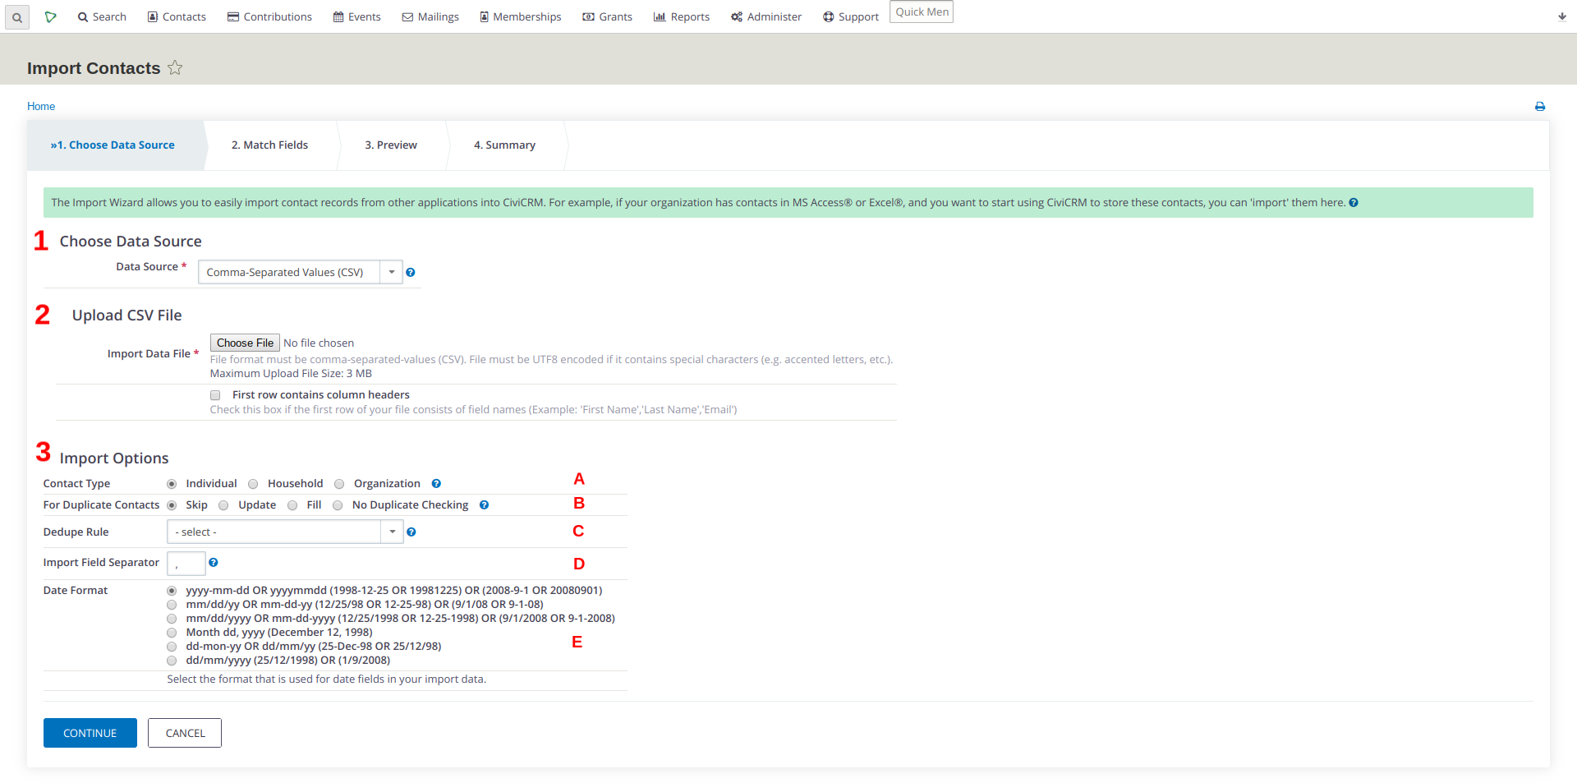Click the print icon above the wizard
Image resolution: width=1577 pixels, height=783 pixels.
[x=1540, y=106]
